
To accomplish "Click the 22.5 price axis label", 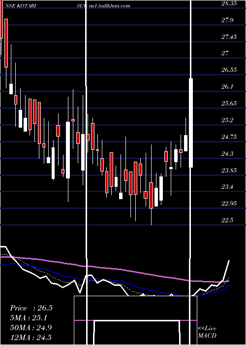I will click(x=227, y=220).
